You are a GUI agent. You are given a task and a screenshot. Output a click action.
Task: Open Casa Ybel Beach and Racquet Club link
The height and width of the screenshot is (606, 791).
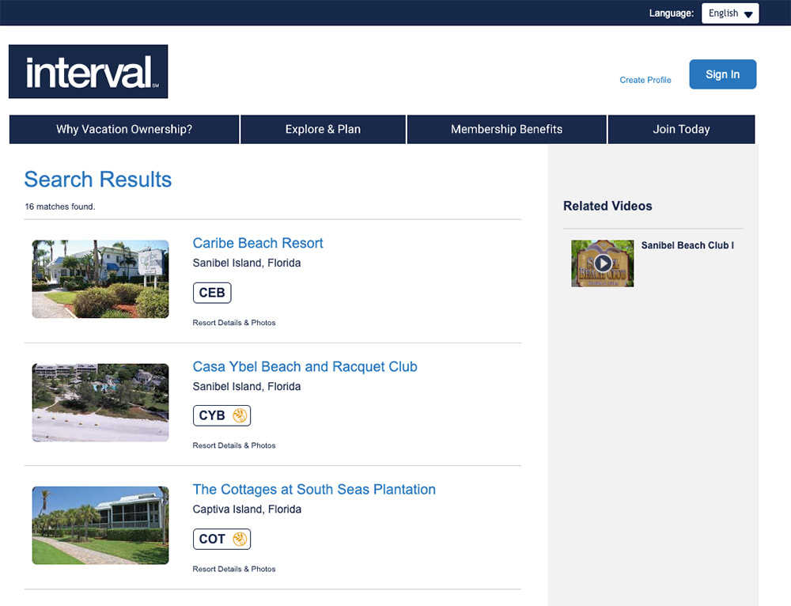(305, 367)
